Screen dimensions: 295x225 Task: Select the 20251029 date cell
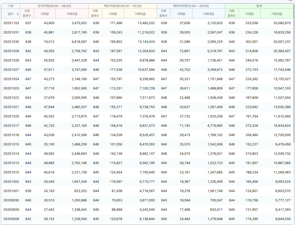click(11, 51)
